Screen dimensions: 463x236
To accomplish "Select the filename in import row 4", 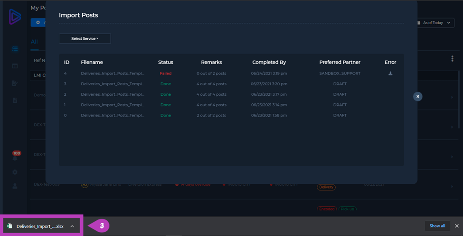I will 113,73.
